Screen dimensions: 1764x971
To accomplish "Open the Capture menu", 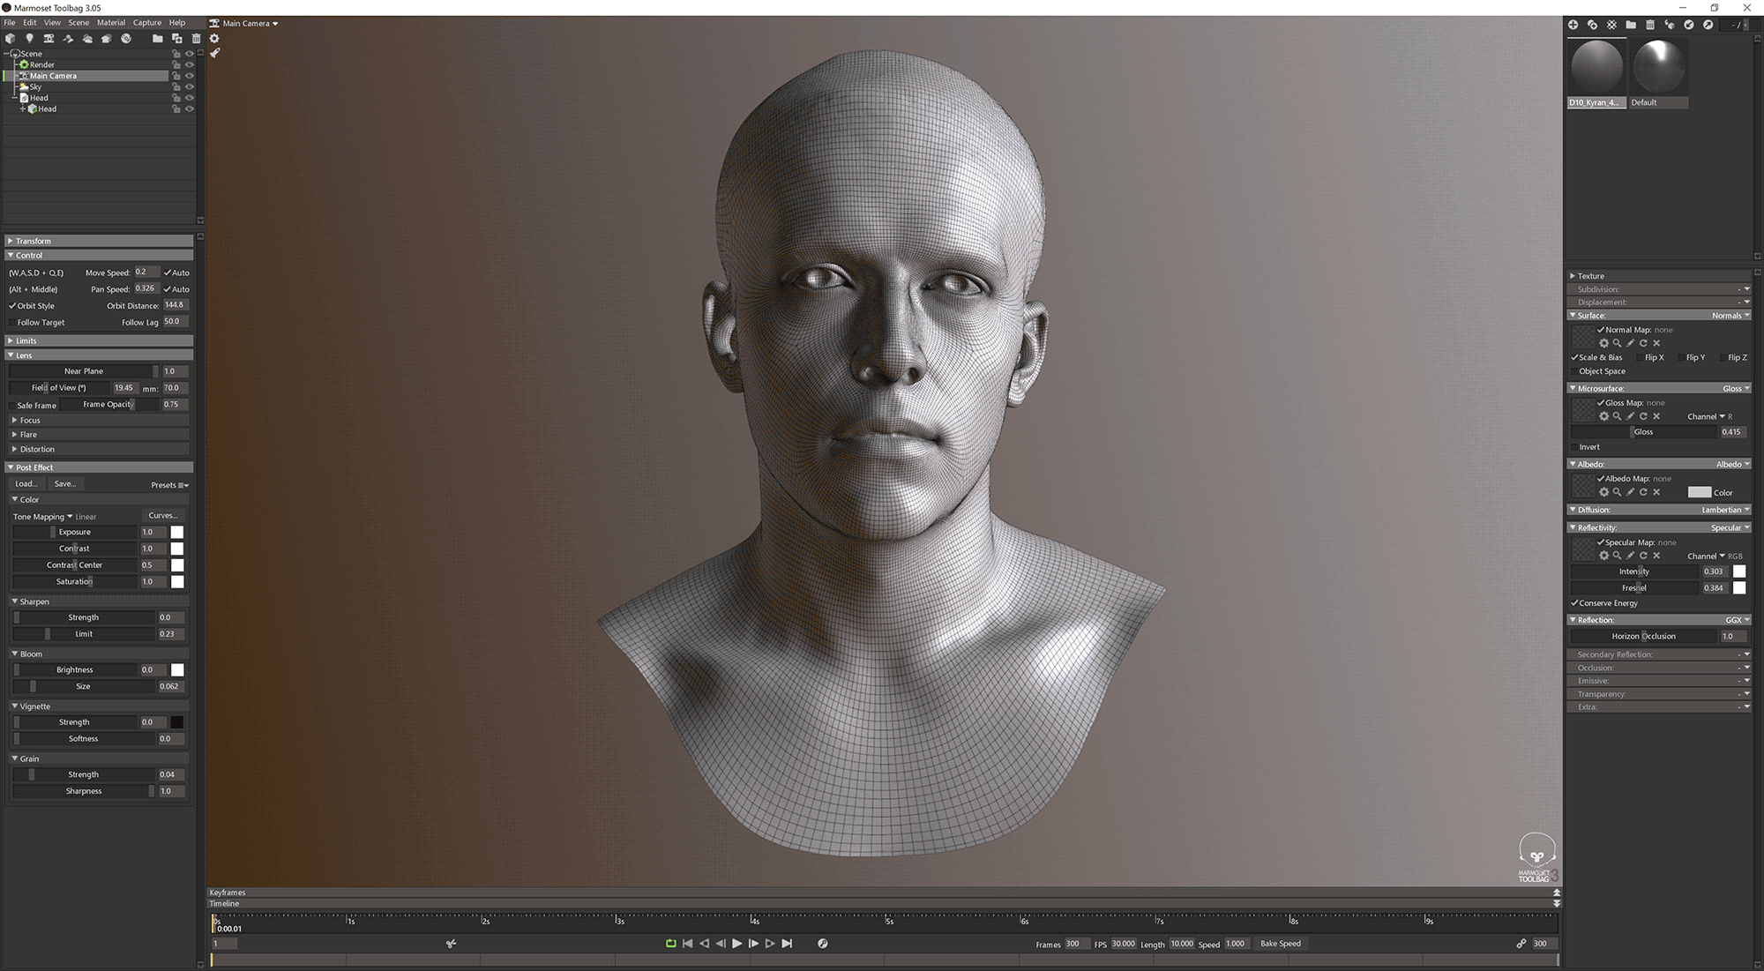I will 147,23.
